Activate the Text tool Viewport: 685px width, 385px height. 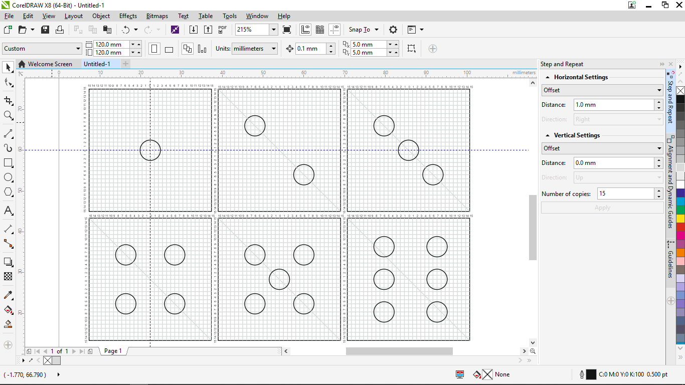8,211
